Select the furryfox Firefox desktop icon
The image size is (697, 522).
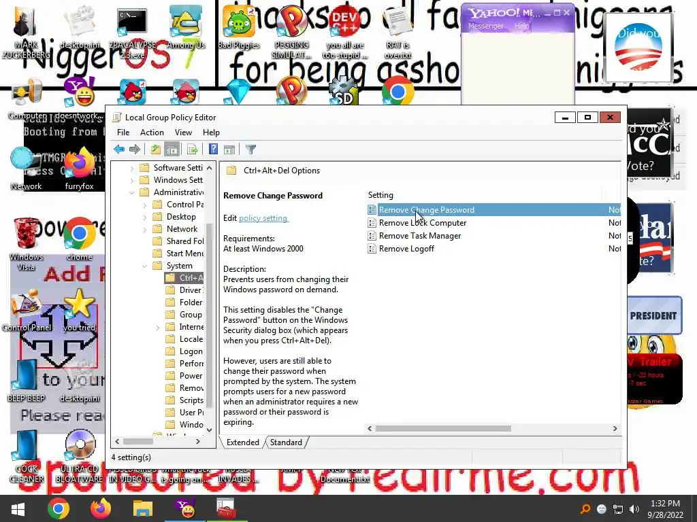coord(80,169)
